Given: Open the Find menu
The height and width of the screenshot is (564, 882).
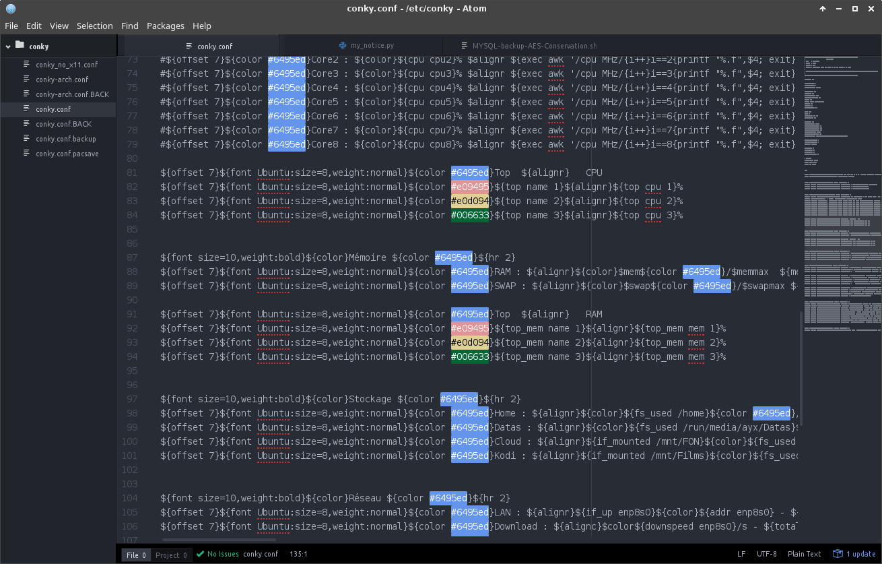Looking at the screenshot, I should [x=130, y=26].
